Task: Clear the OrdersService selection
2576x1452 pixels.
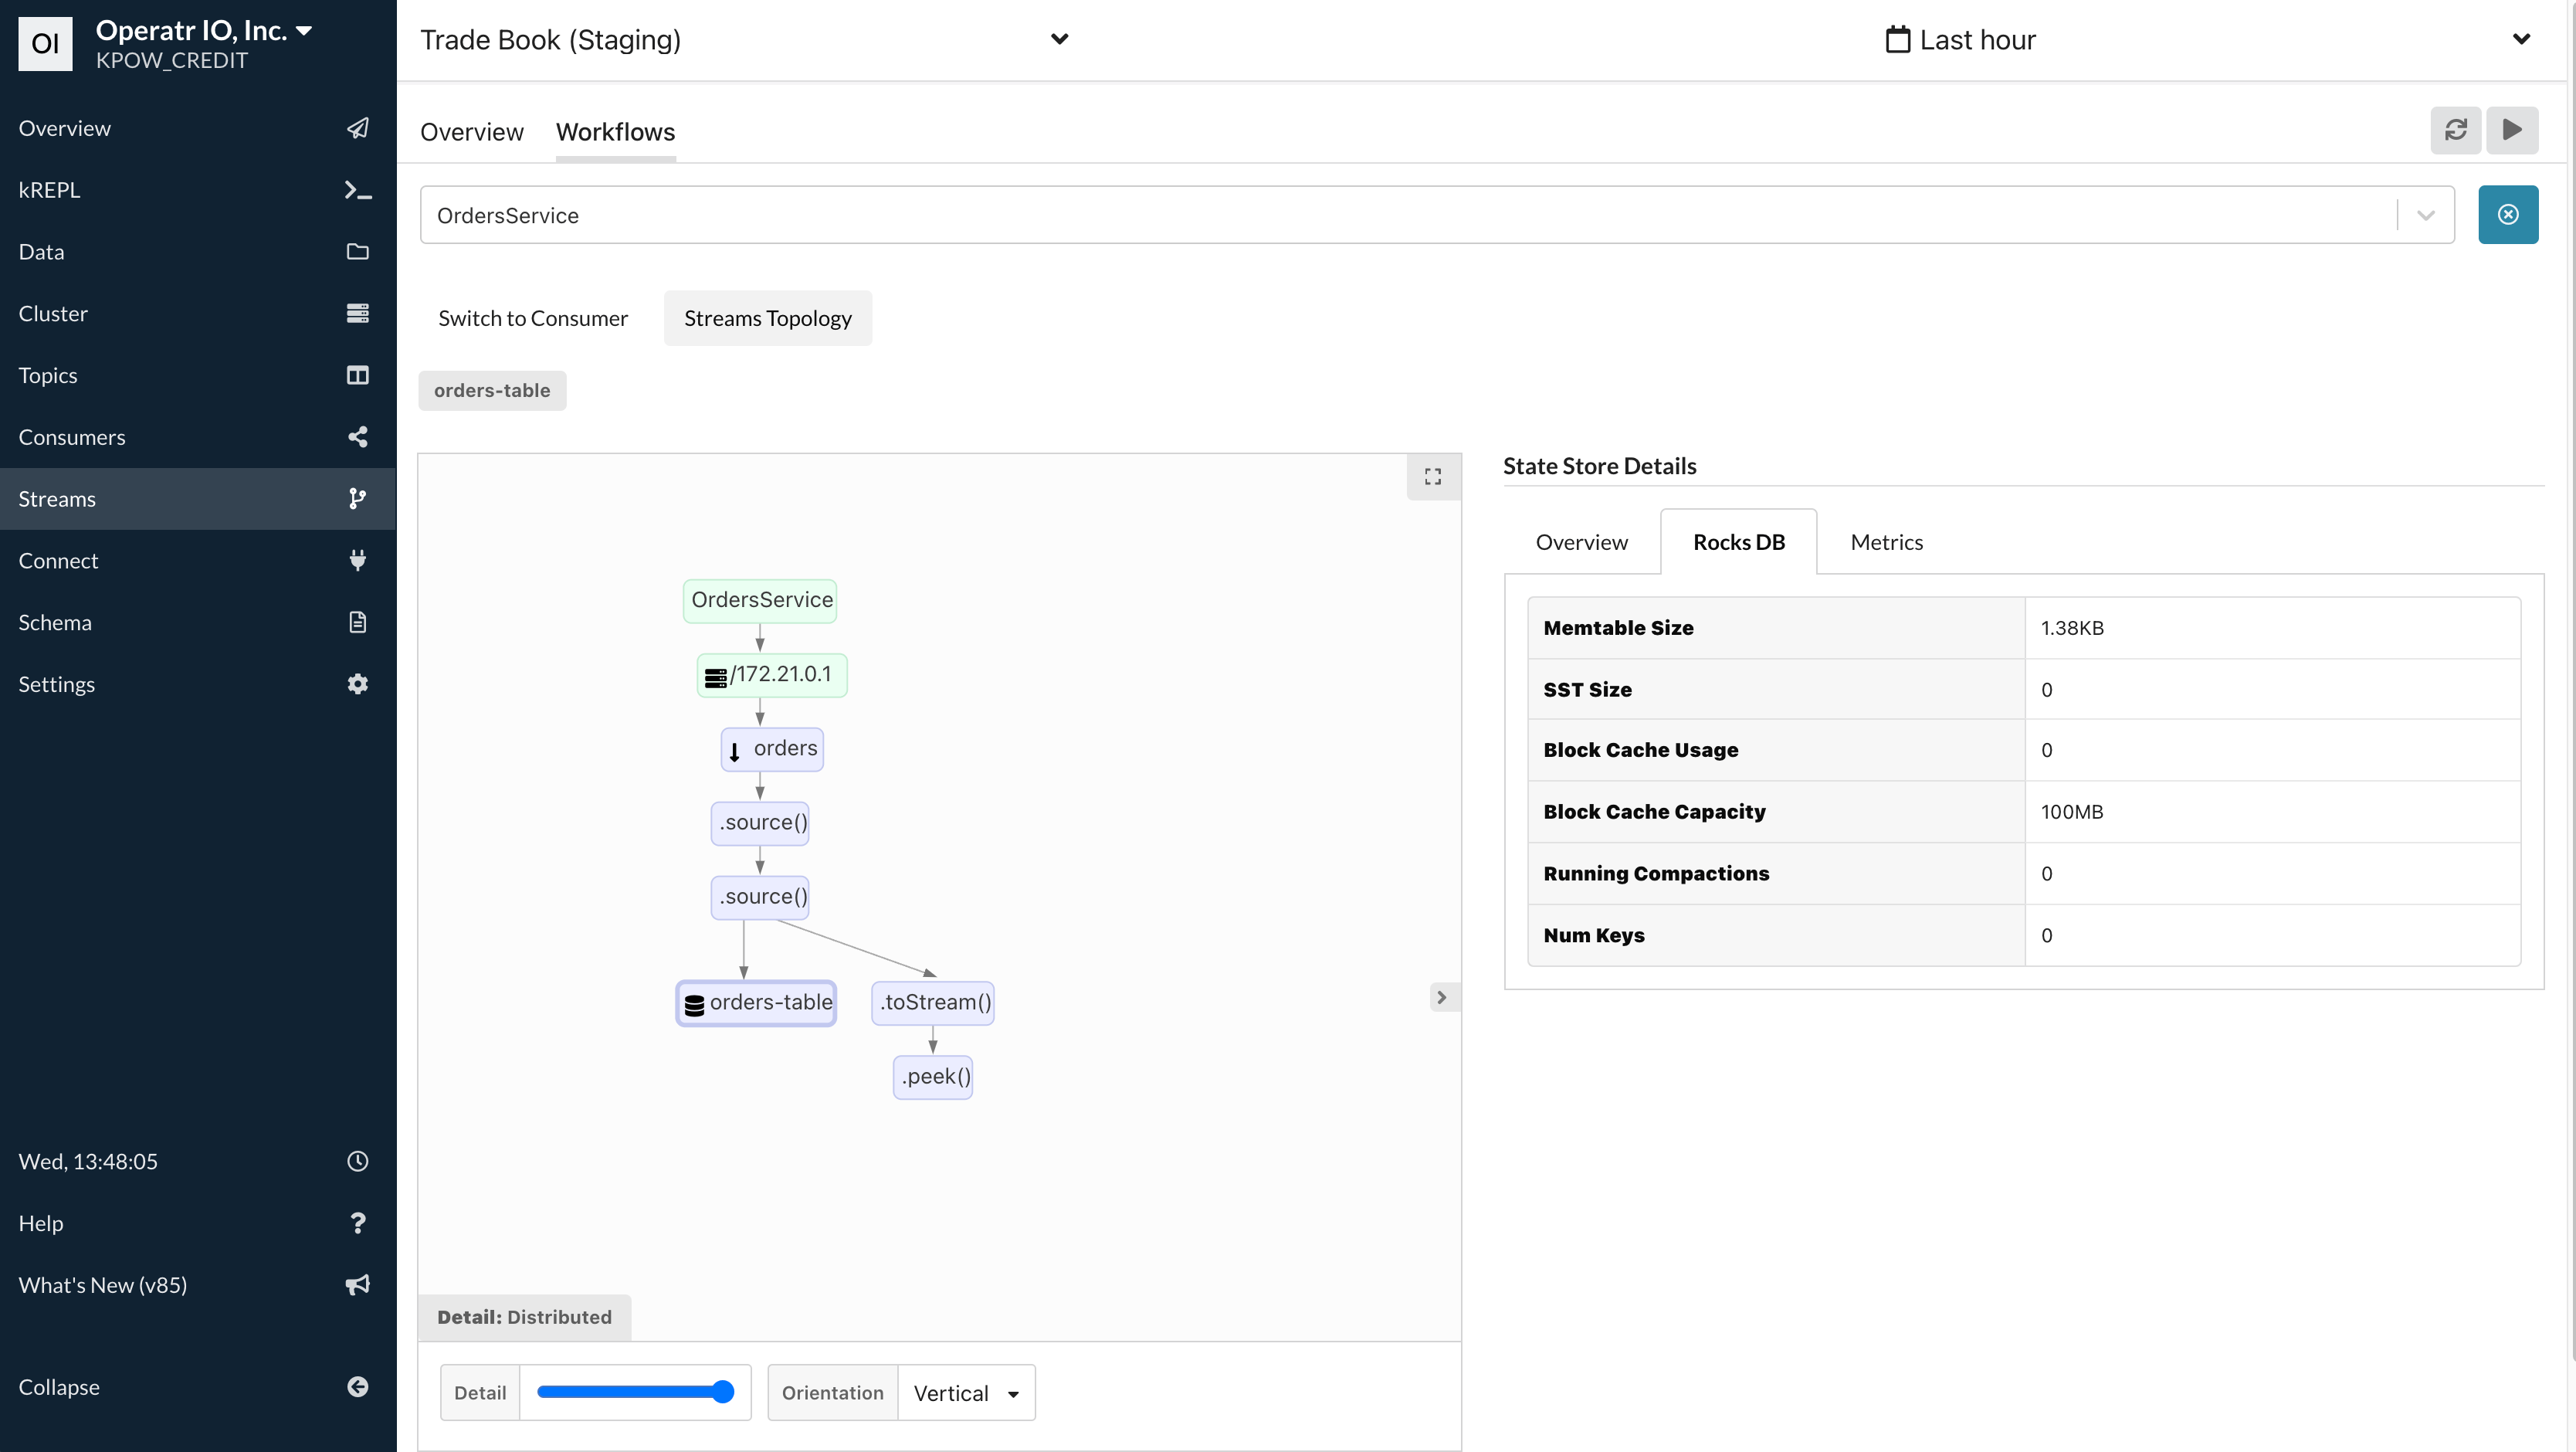Action: click(2508, 214)
